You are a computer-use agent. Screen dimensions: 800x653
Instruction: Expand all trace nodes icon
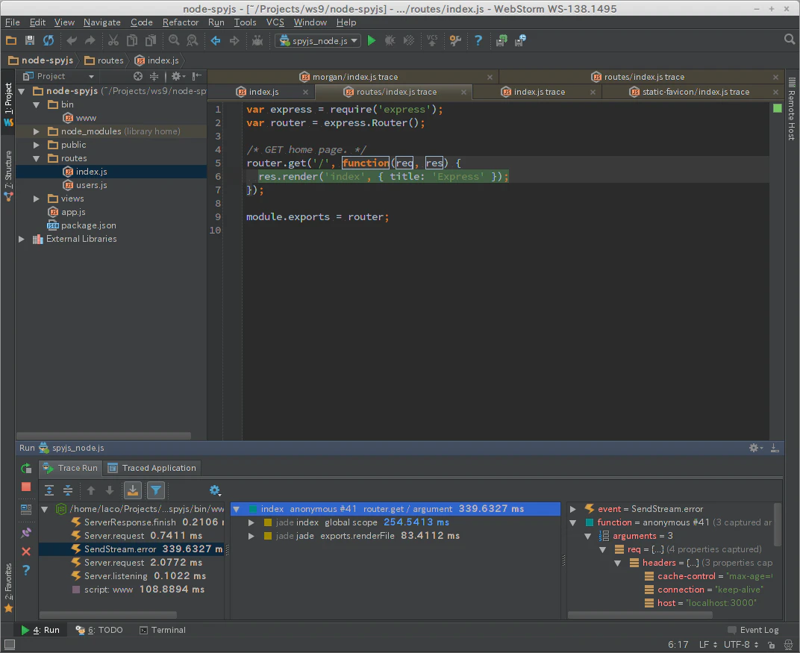49,490
